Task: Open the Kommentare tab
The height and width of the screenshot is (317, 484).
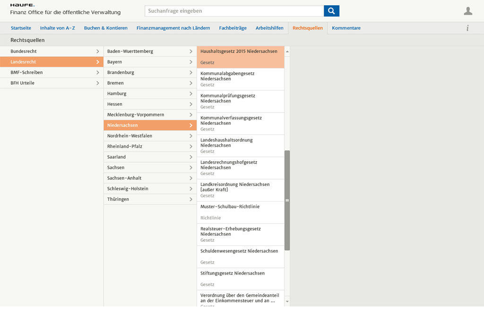Action: [x=346, y=28]
